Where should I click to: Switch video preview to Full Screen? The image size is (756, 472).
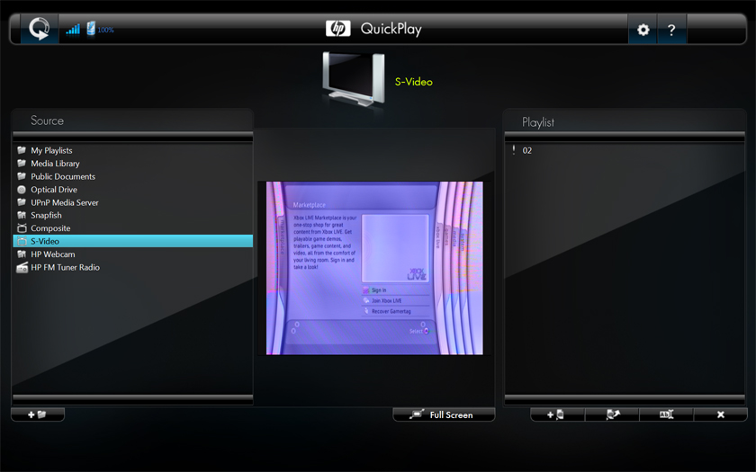point(444,414)
